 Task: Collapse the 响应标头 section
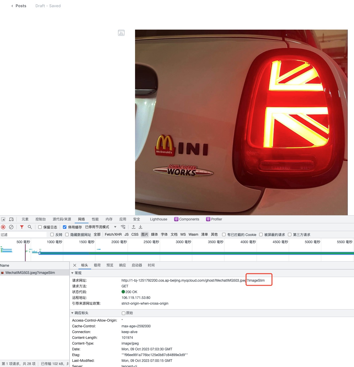click(x=72, y=313)
